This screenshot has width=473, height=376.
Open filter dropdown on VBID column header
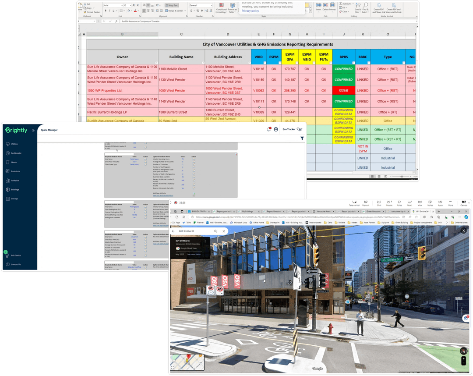[x=265, y=63]
